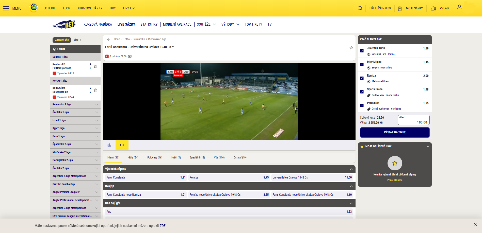The width and height of the screenshot is (482, 233).
Task: Open the Soutěže dropdown menu
Action: [x=206, y=25]
